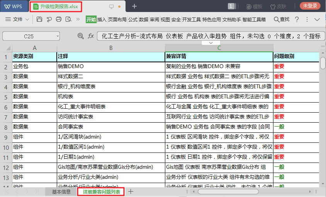
Task: Click cell 银行_机构维度表
Action: click(111, 87)
